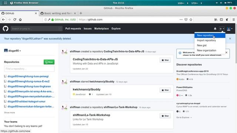Open dicgar95/validasi-kategori-umur repository
237x133 pixels.
tap(26, 102)
